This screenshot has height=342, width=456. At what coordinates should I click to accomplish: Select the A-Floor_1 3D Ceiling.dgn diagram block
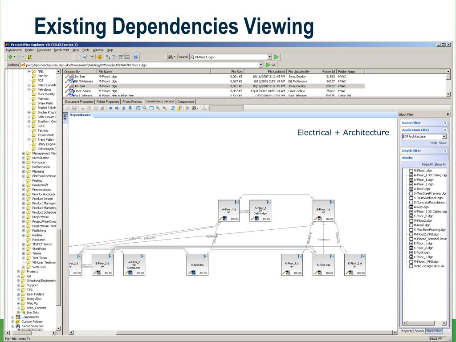(260, 211)
